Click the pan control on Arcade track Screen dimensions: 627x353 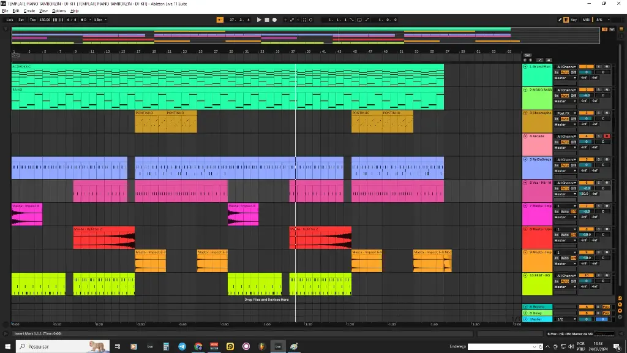pyautogui.click(x=603, y=142)
